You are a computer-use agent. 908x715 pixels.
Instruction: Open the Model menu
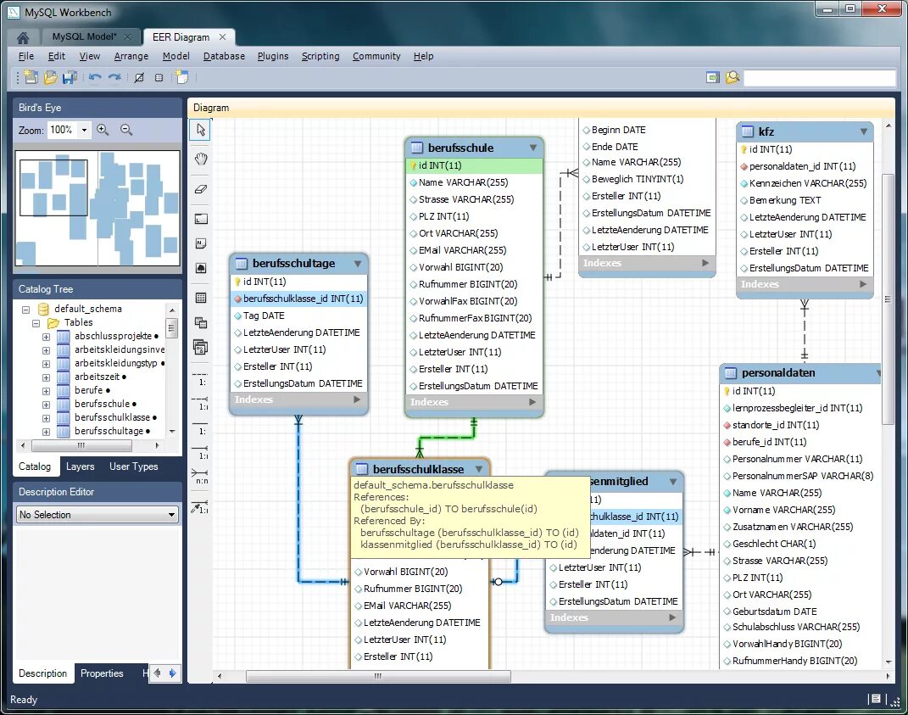pyautogui.click(x=175, y=56)
